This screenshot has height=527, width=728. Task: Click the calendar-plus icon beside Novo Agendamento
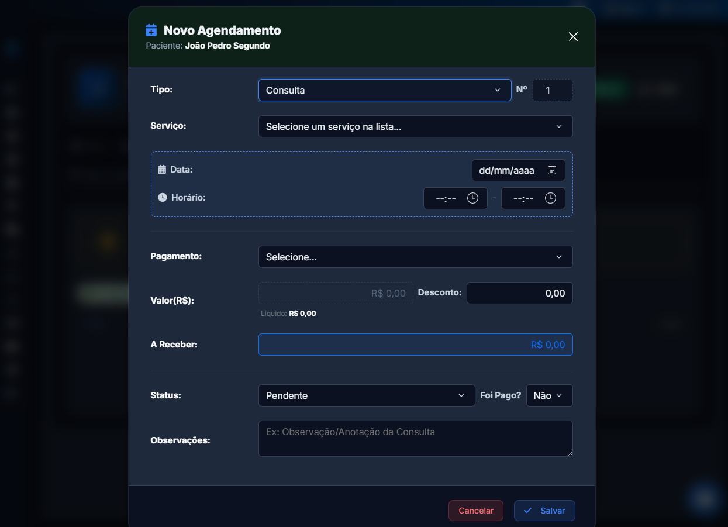[x=151, y=30]
